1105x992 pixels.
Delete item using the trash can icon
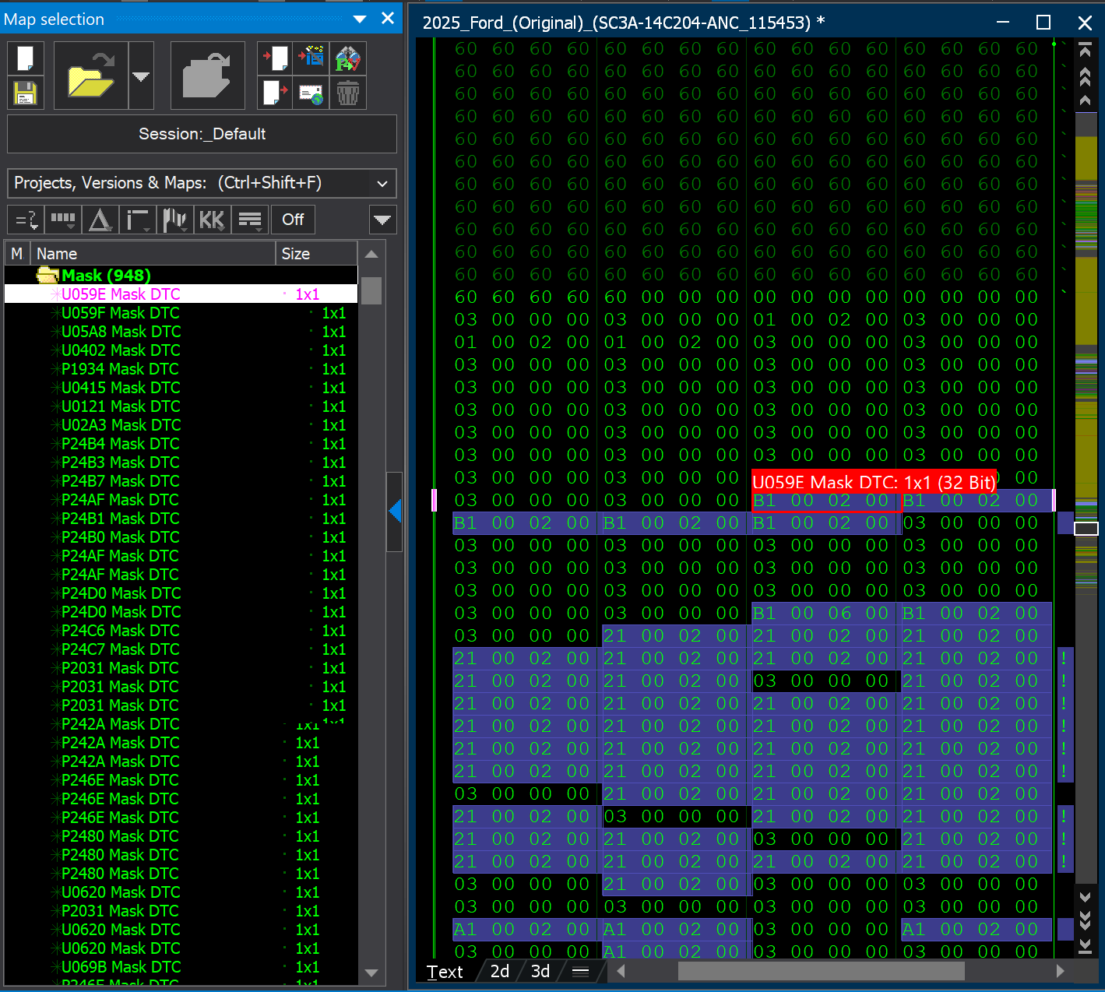pyautogui.click(x=347, y=93)
